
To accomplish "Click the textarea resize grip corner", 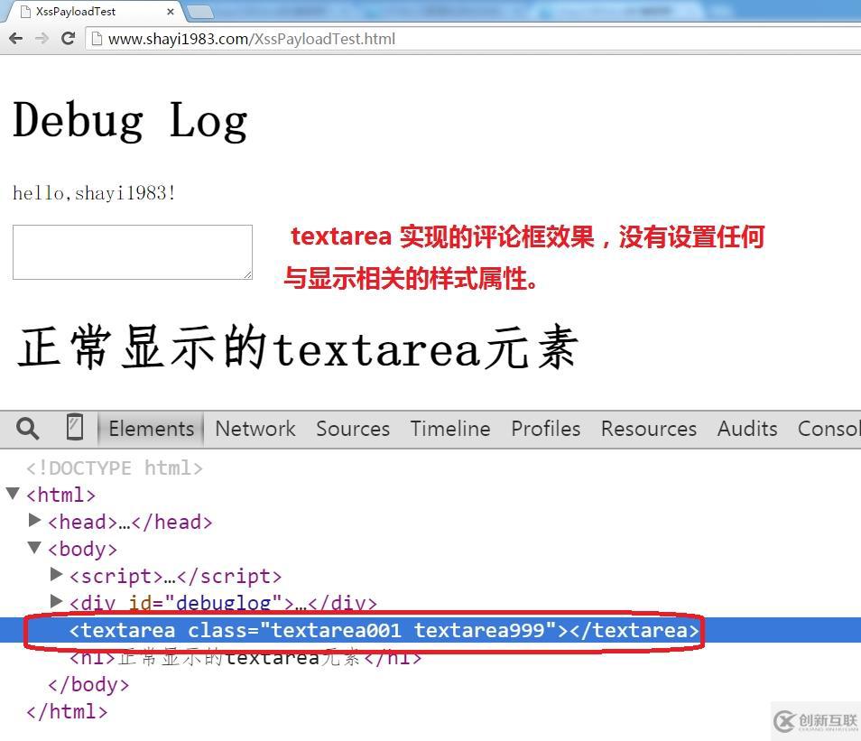I will (x=247, y=274).
